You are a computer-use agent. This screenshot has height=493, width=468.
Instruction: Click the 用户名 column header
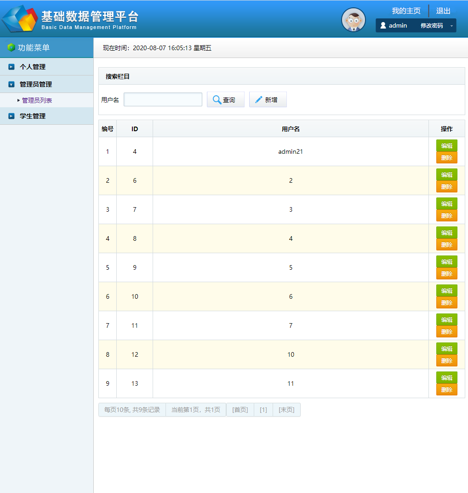(x=291, y=129)
